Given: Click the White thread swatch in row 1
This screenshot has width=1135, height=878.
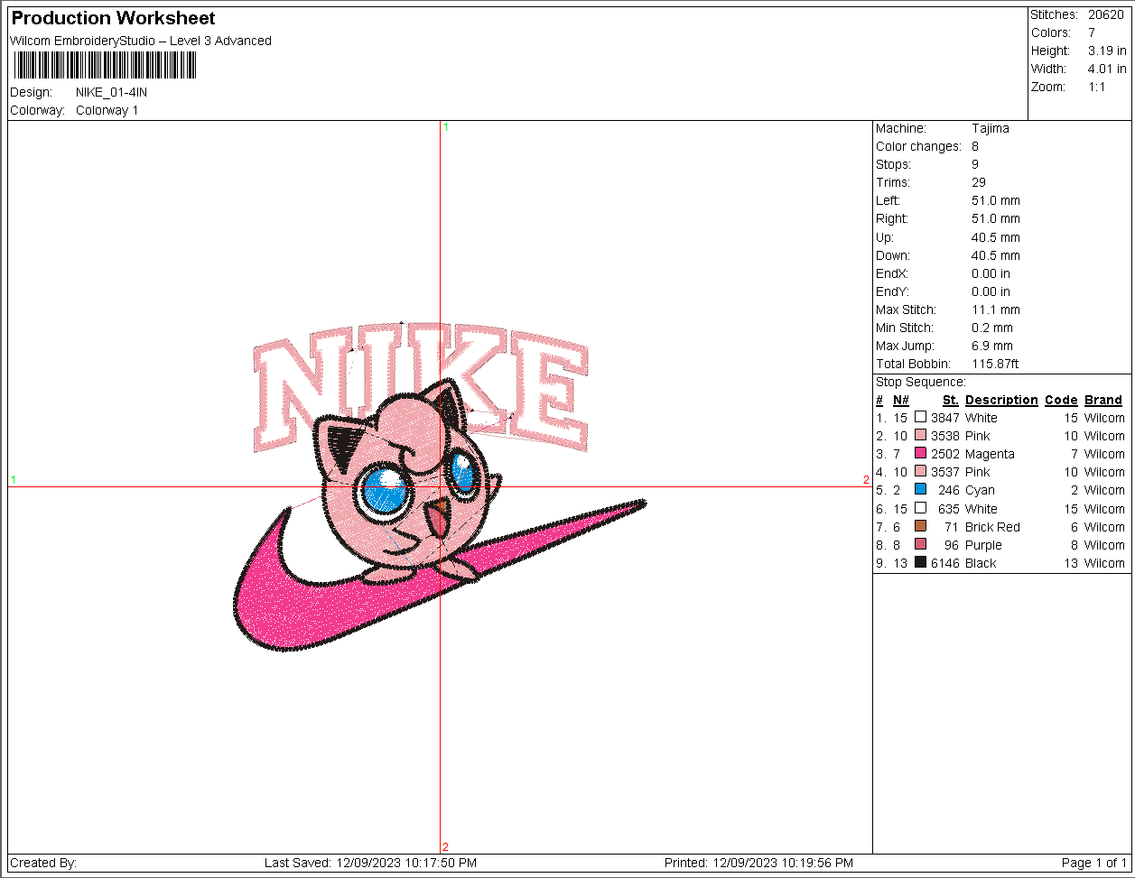Looking at the screenshot, I should (920, 418).
